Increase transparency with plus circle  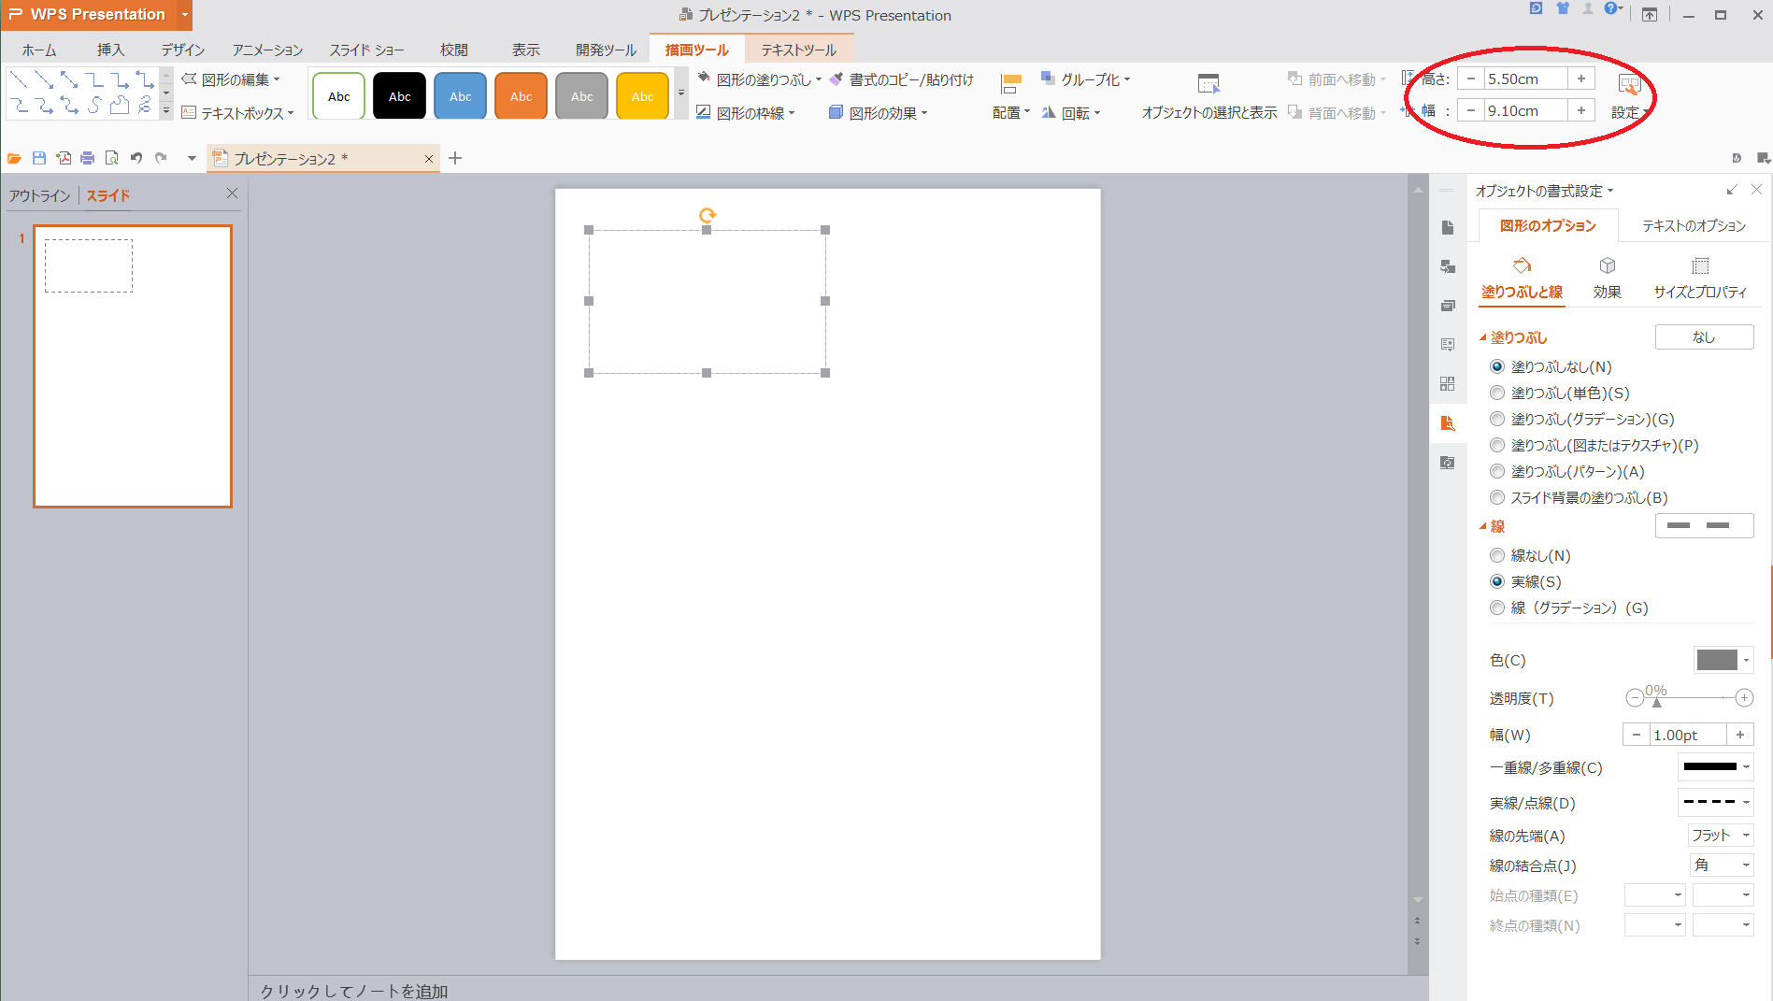1744,698
